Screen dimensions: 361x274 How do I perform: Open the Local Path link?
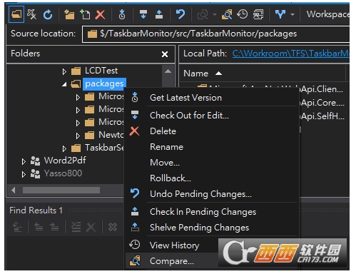pyautogui.click(x=290, y=54)
